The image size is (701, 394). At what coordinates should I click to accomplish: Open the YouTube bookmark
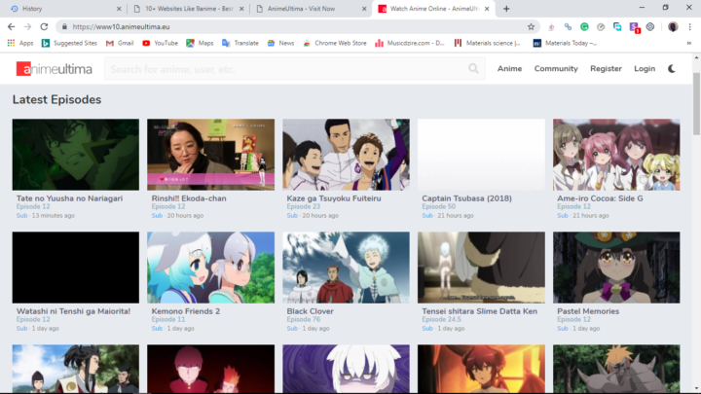tap(160, 44)
